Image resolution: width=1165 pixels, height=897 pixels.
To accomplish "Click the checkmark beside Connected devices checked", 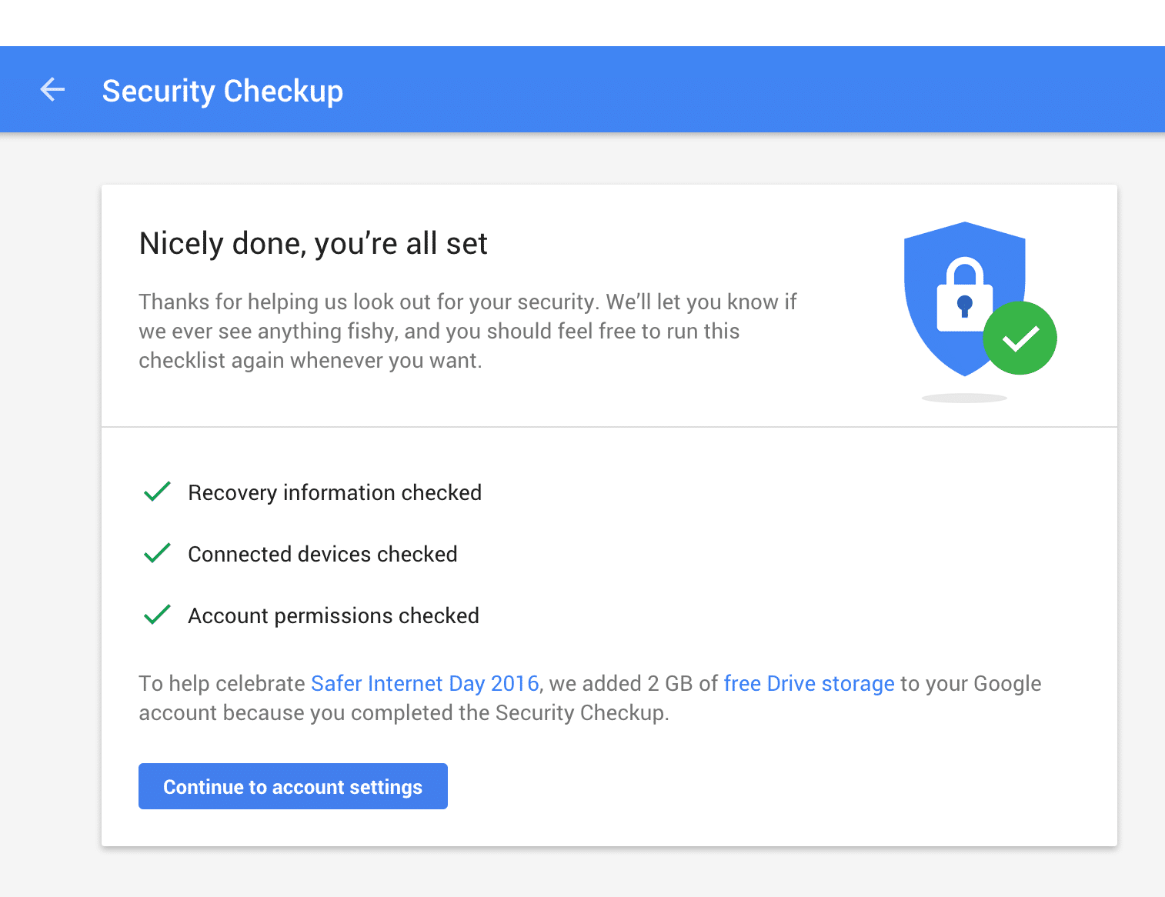I will pos(157,552).
